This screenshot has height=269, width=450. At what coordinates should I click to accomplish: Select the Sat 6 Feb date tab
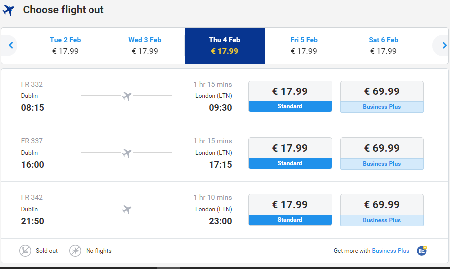pos(384,46)
